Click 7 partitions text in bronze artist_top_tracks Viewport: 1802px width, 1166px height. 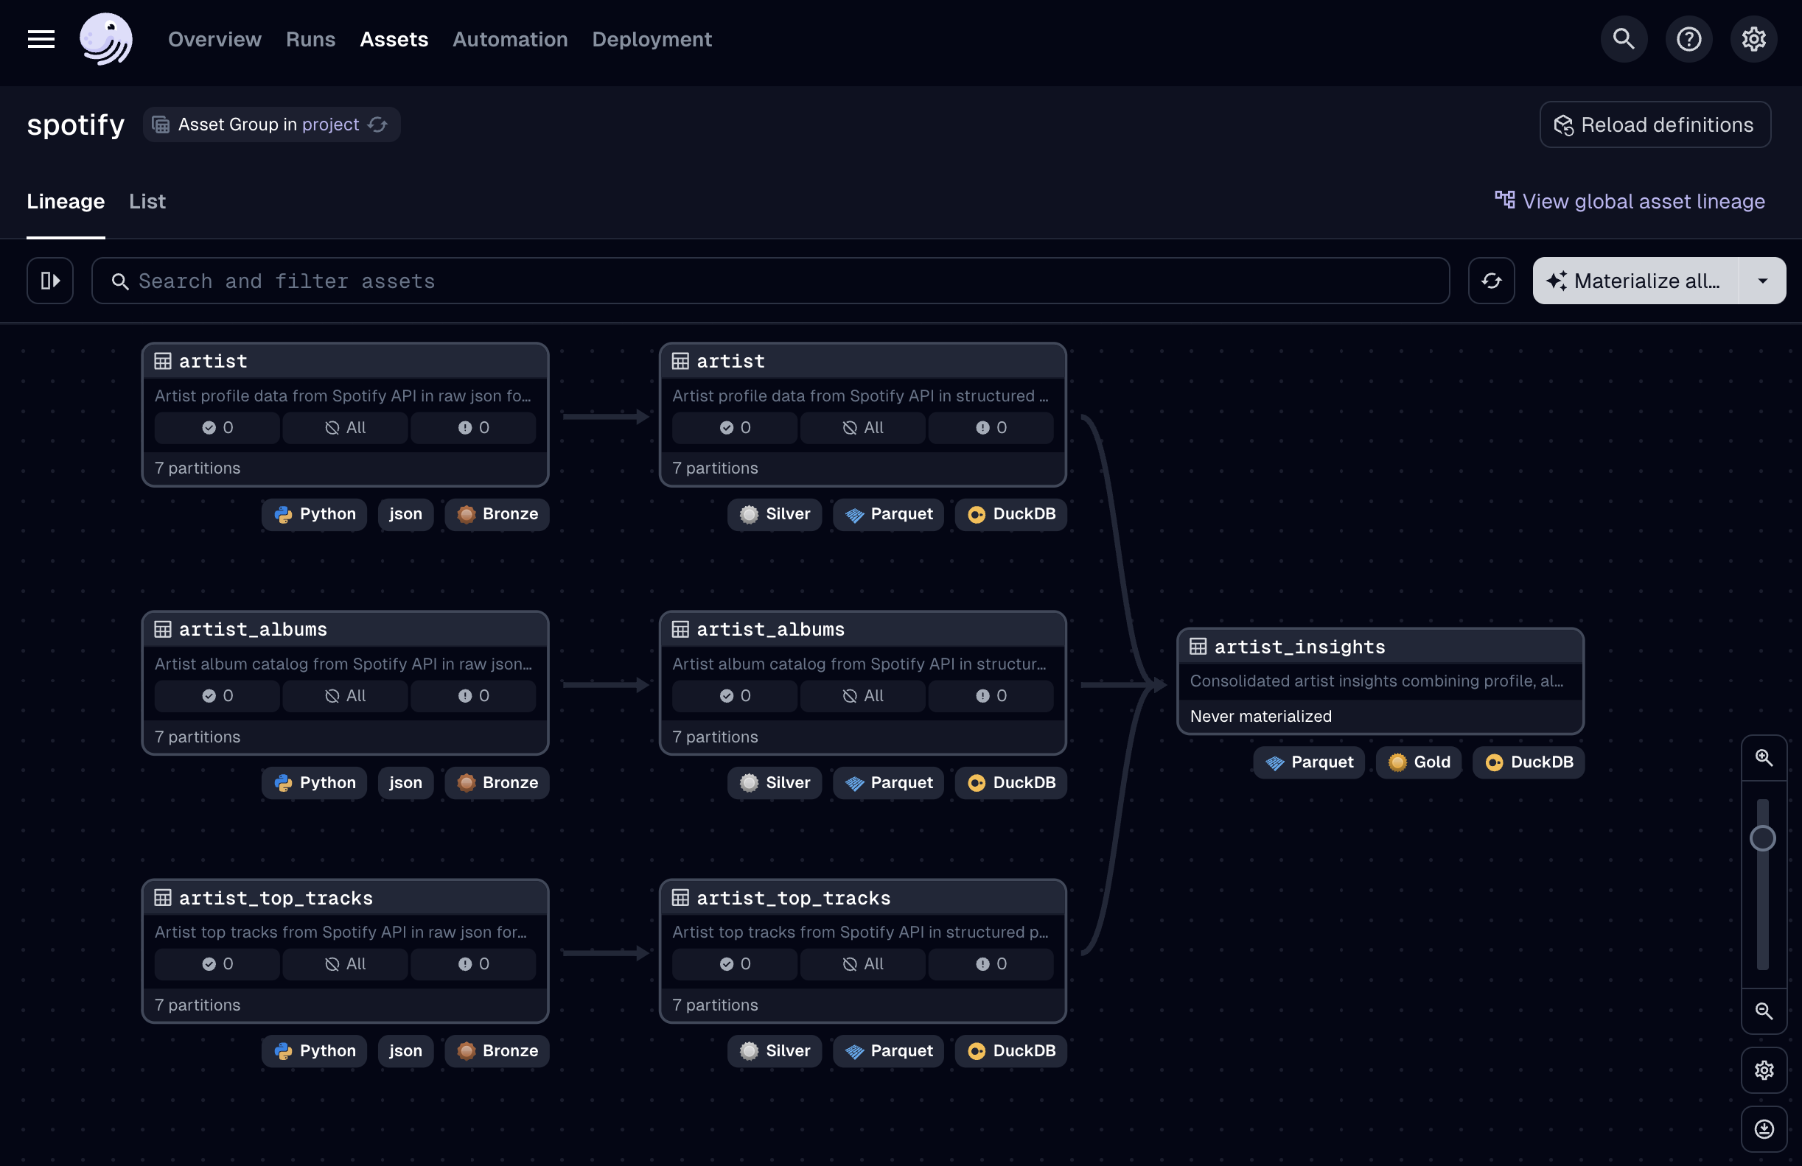pos(198,1005)
